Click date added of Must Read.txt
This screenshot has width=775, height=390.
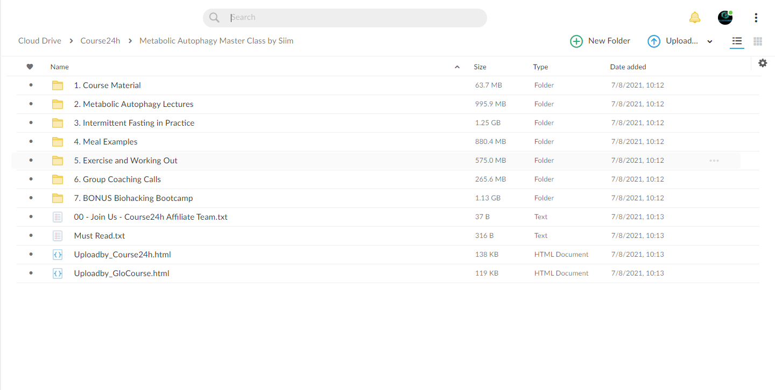638,236
